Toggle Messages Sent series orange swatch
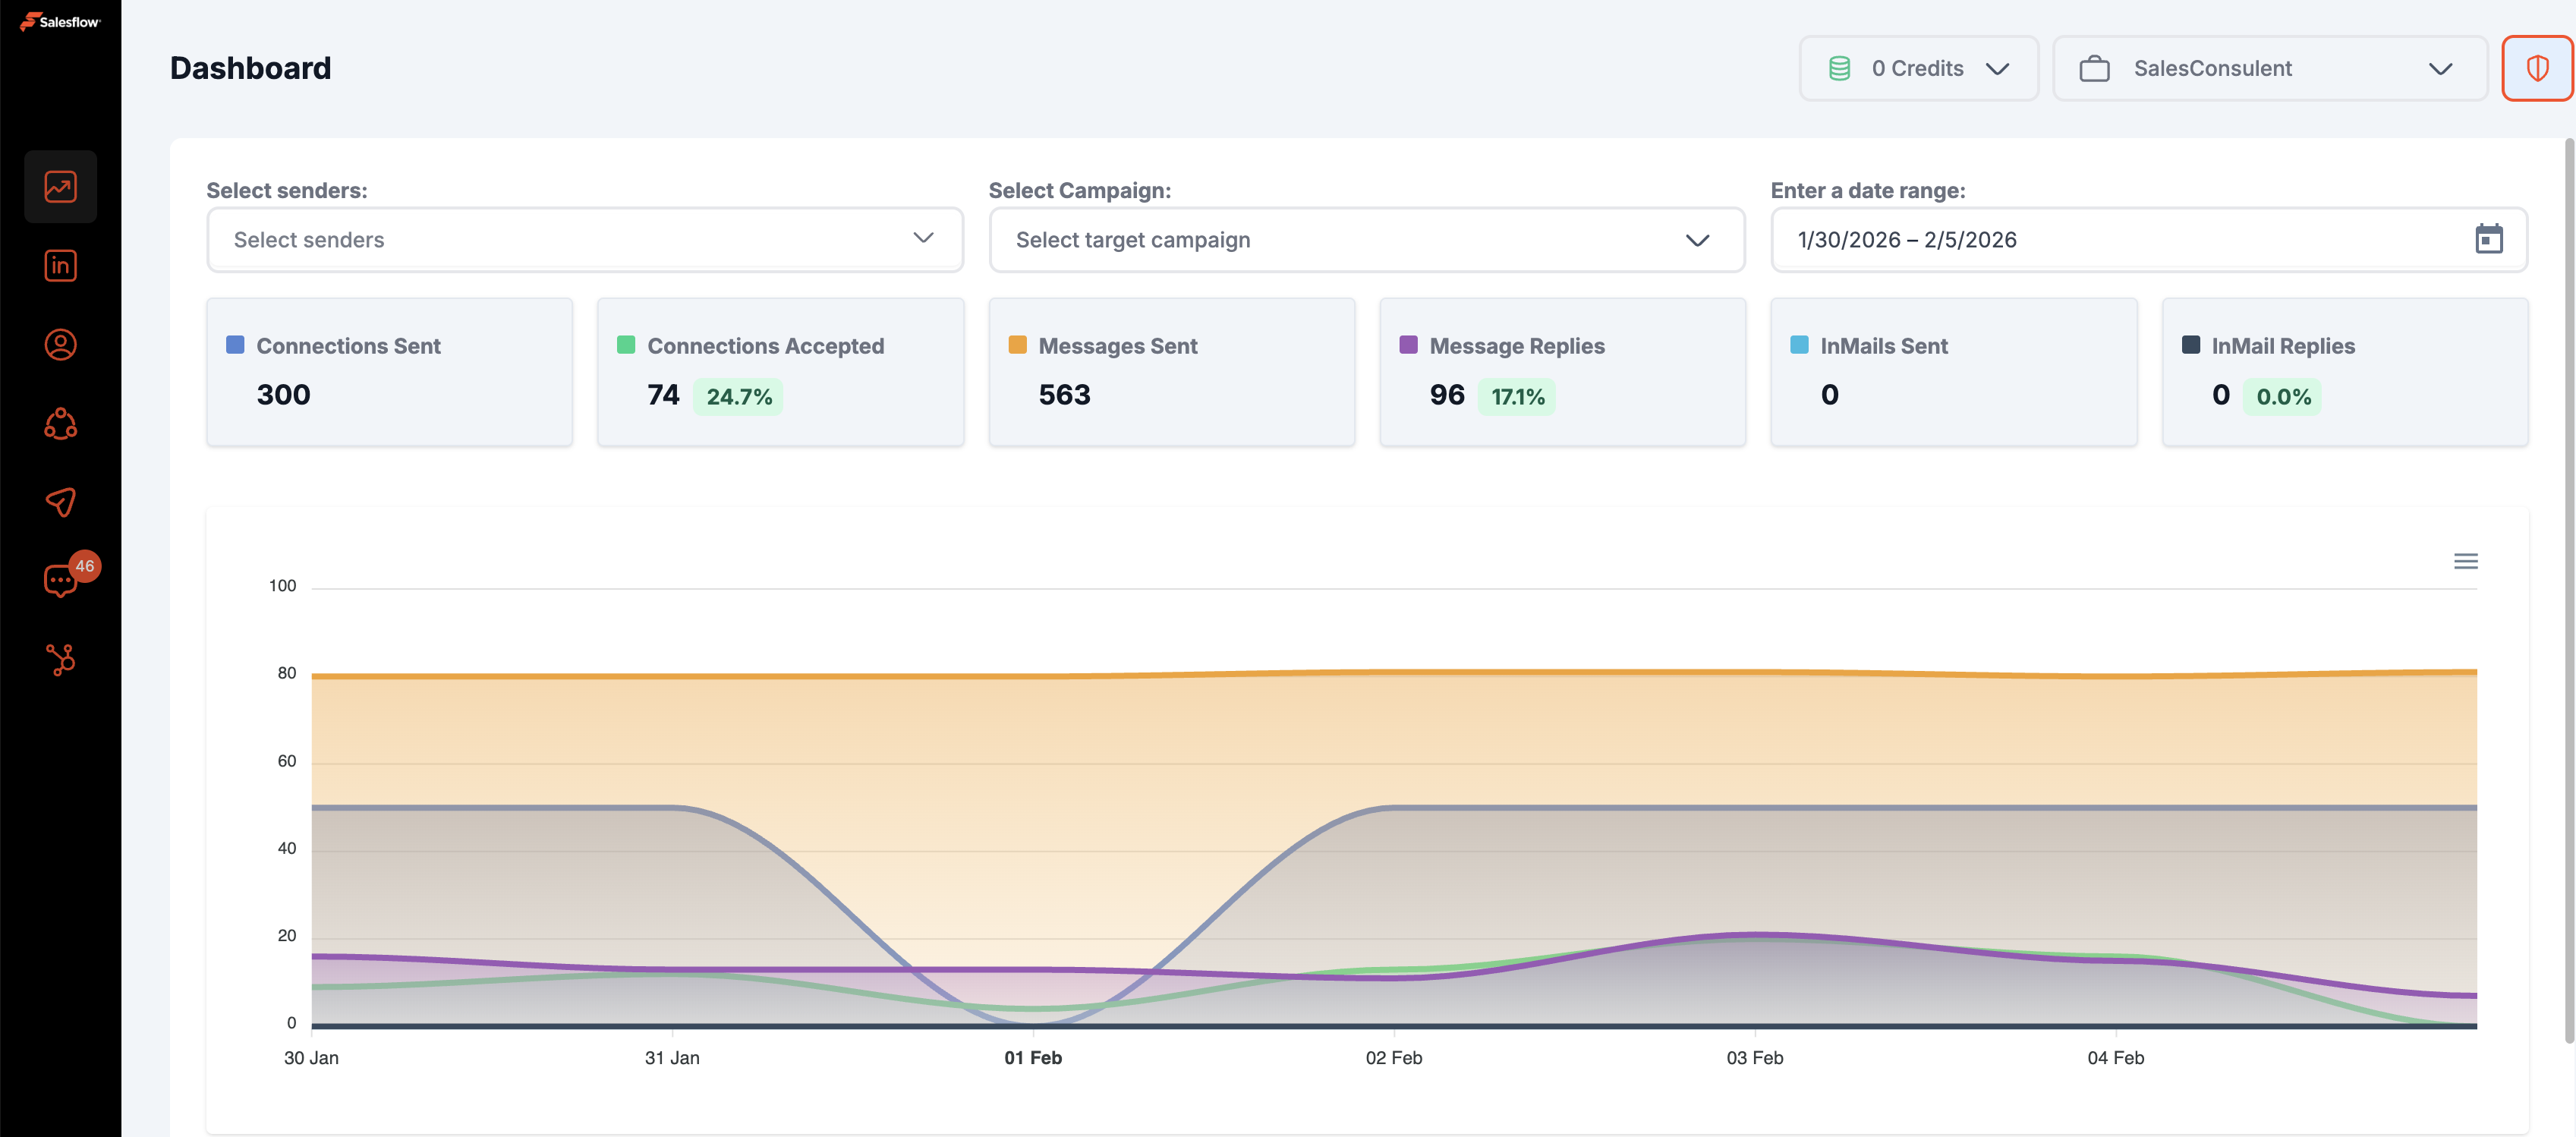Screen dimensions: 2576x1137 [x=1017, y=345]
